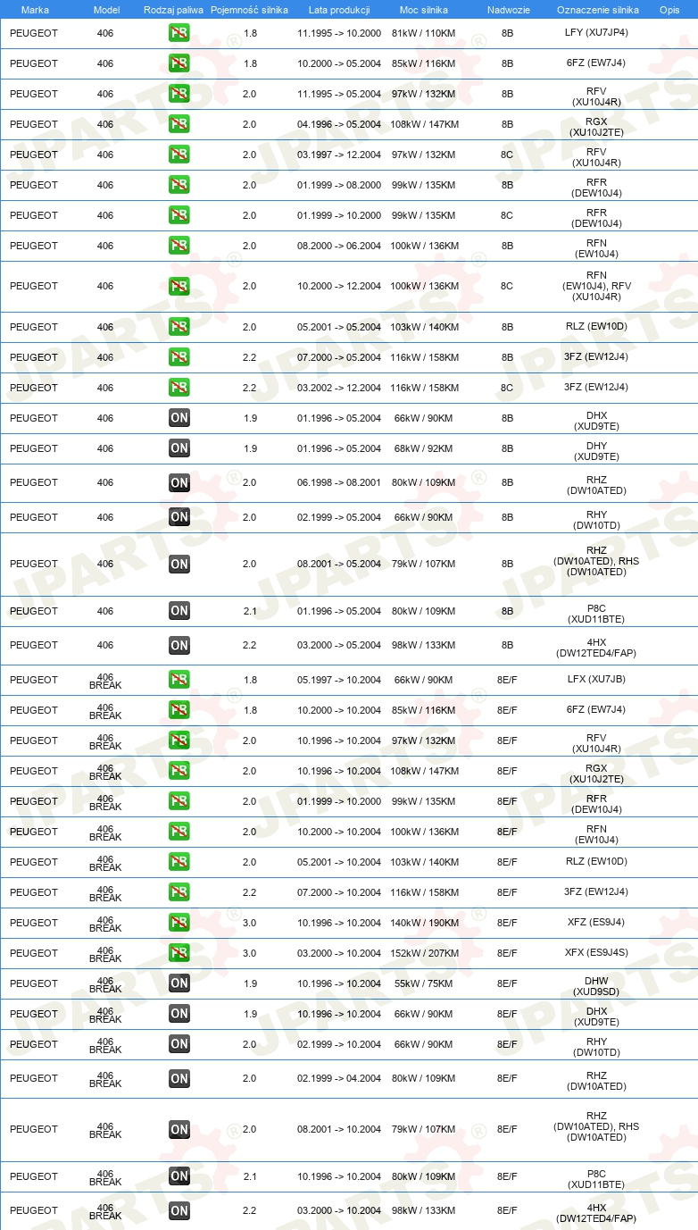
Task: Click the petrol icon in the XFZ (ES9J4) row
Action: [x=179, y=923]
